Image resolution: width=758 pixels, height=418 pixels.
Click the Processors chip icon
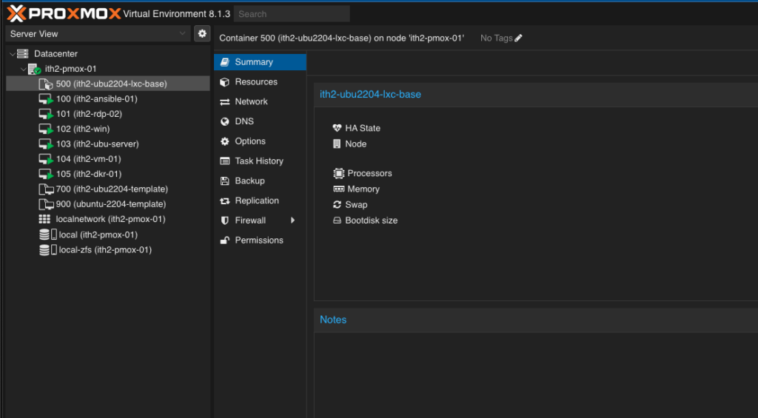[339, 173]
